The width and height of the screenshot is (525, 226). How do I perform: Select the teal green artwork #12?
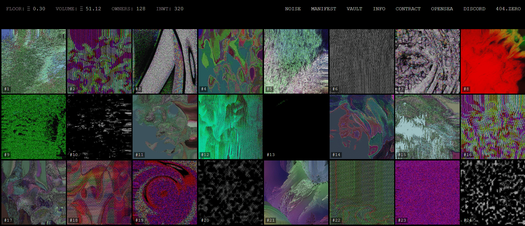[x=230, y=127]
